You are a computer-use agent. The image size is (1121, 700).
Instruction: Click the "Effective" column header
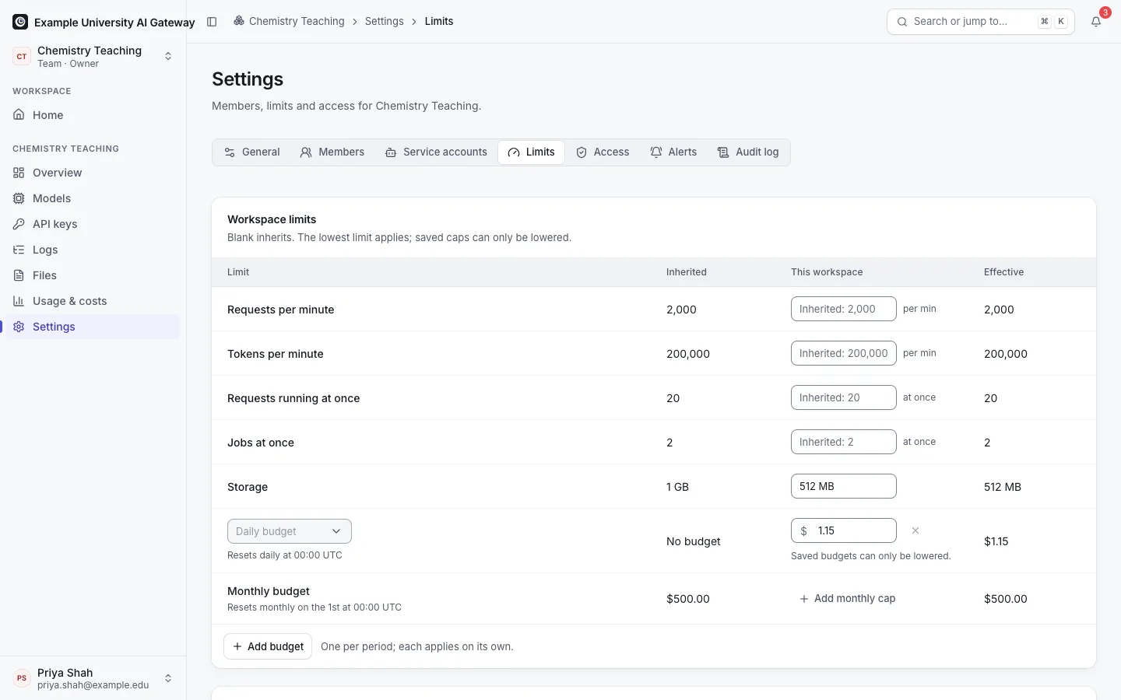[1004, 272]
